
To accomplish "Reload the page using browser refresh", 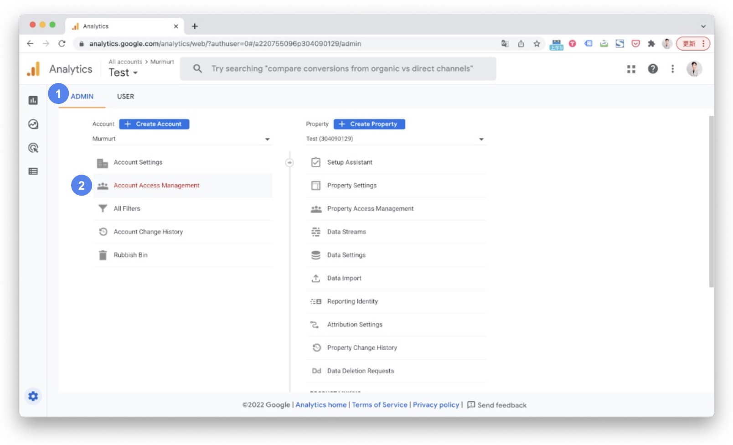I will click(x=62, y=44).
